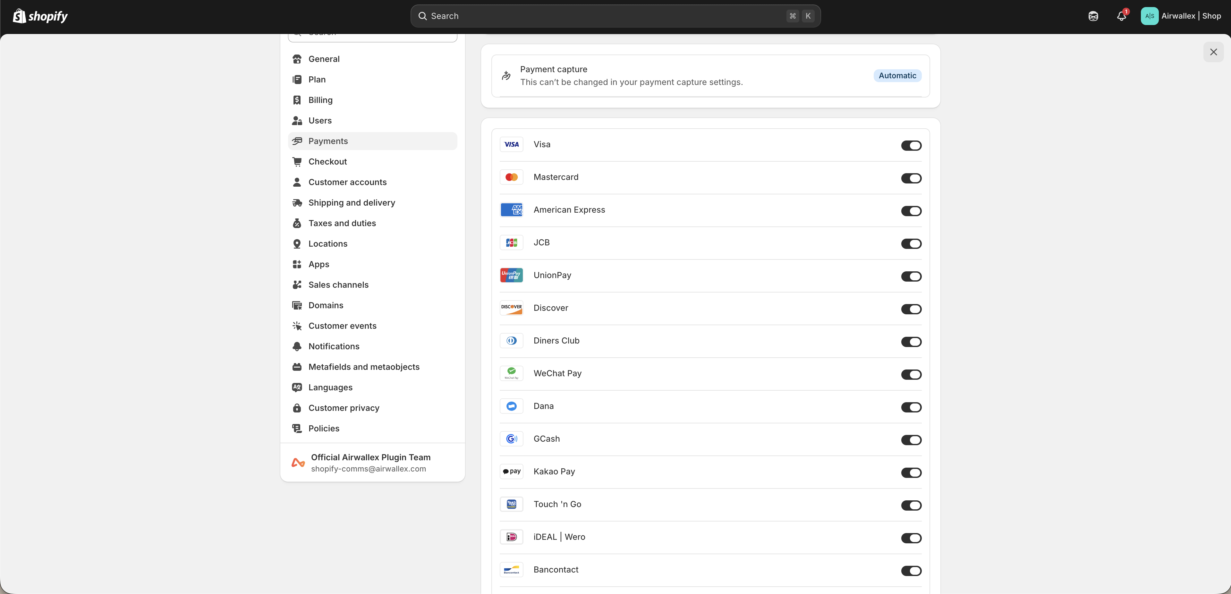Image resolution: width=1231 pixels, height=594 pixels.
Task: Disable the Mastercard toggle
Action: tap(911, 178)
